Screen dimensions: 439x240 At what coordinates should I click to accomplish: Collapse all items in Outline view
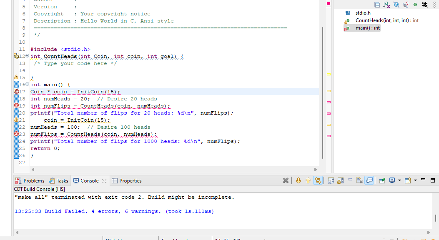click(x=377, y=5)
